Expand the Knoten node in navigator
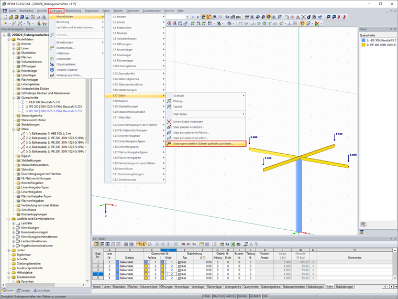 point(14,44)
